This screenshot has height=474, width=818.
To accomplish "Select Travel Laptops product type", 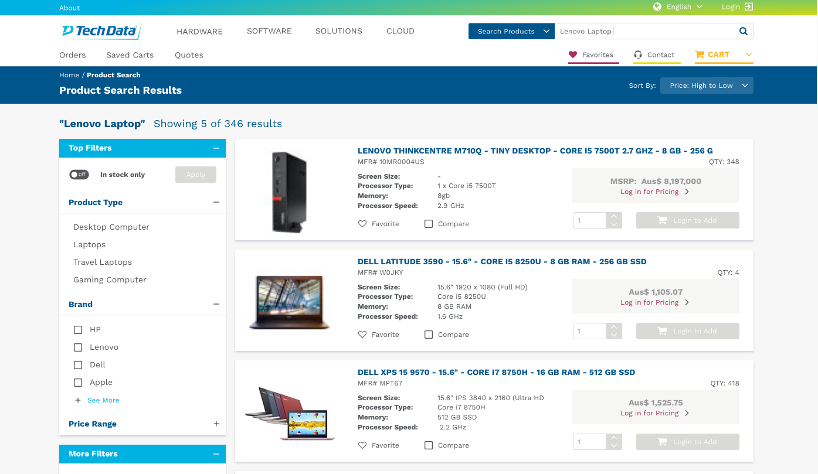I will [x=103, y=262].
